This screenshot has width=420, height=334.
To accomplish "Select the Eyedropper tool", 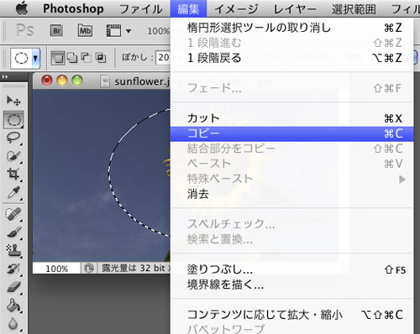I will pos(13,193).
